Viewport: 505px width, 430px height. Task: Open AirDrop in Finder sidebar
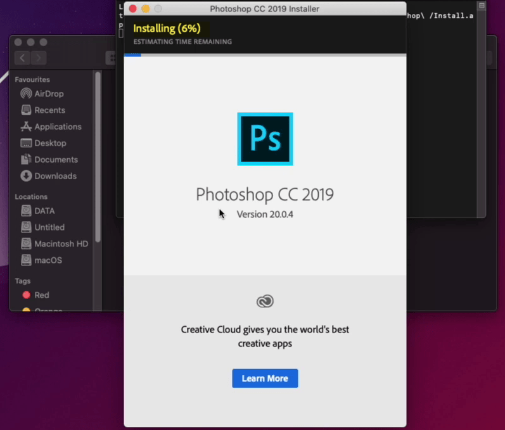point(49,94)
